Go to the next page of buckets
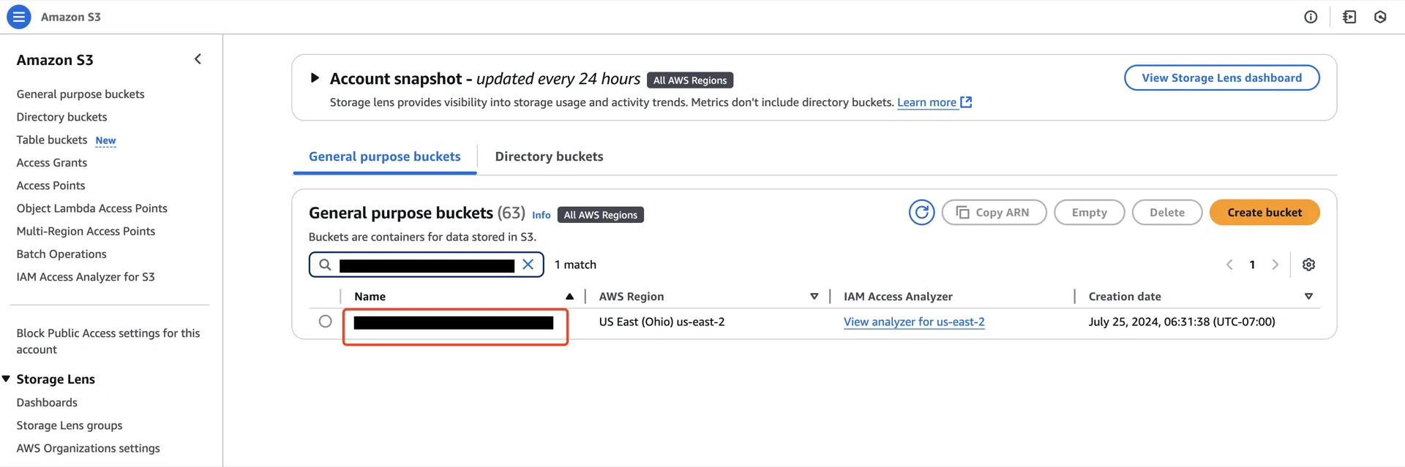This screenshot has width=1405, height=467. coord(1275,265)
